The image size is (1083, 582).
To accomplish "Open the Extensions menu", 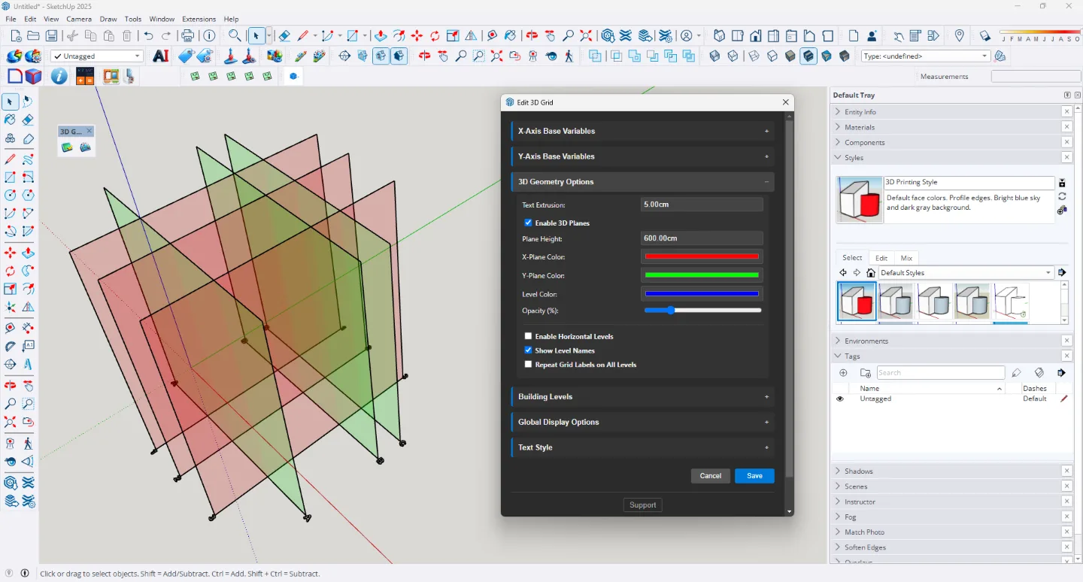I will point(199,19).
